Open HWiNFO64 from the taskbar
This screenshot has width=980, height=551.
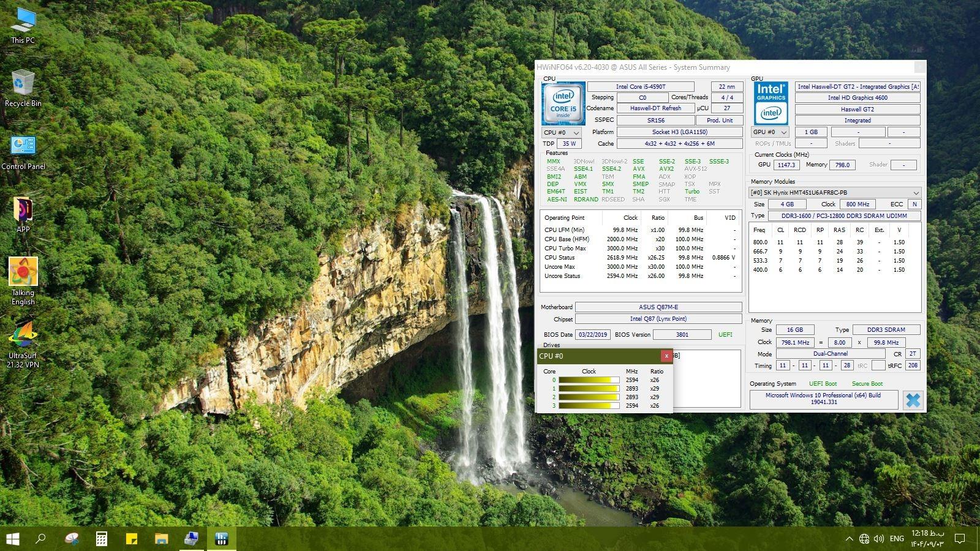(221, 539)
